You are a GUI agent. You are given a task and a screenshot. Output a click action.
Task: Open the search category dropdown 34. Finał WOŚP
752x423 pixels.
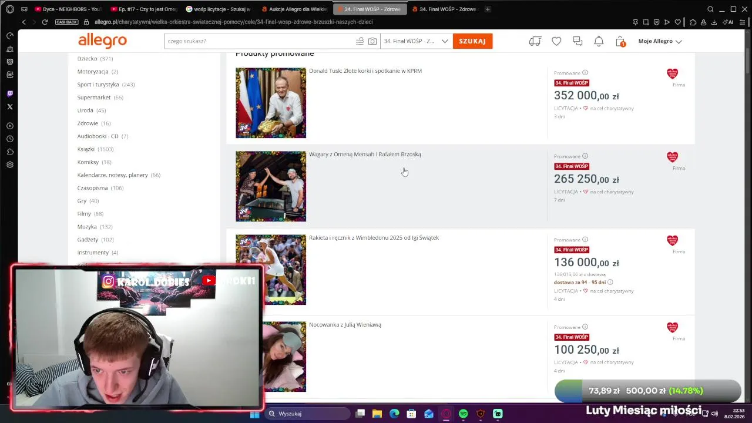[x=416, y=41]
